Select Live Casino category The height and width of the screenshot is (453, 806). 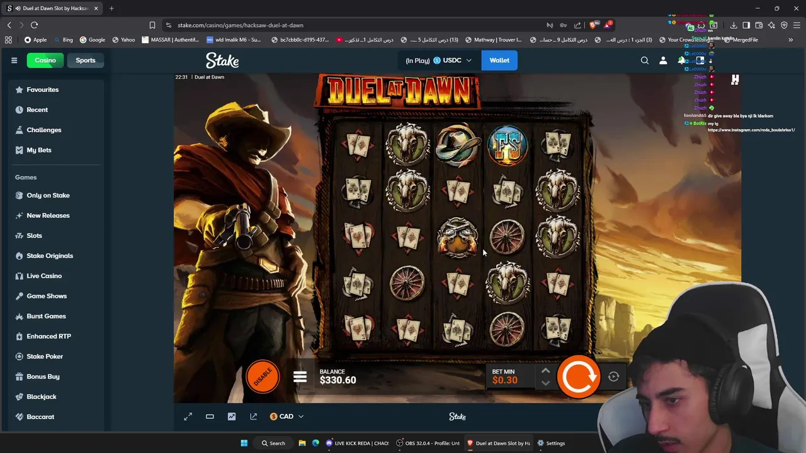tap(57, 276)
